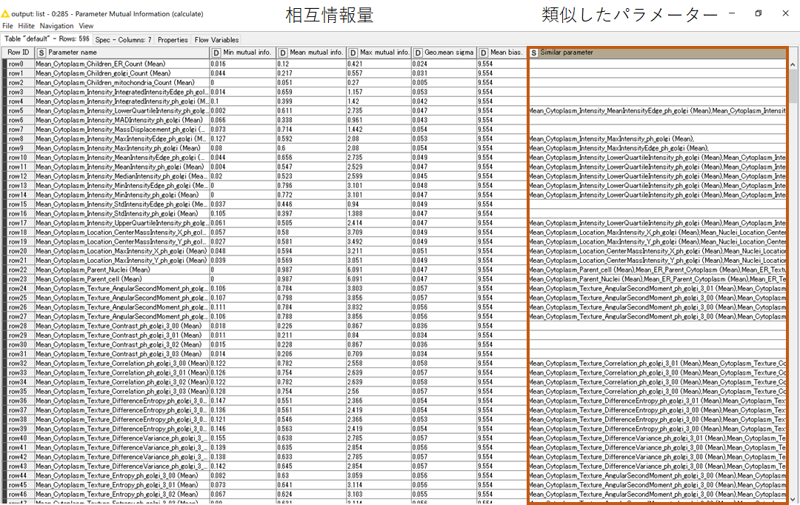The width and height of the screenshot is (800, 505).
Task: Switch to the Spec - Columns: 7 tab
Action: 123,39
